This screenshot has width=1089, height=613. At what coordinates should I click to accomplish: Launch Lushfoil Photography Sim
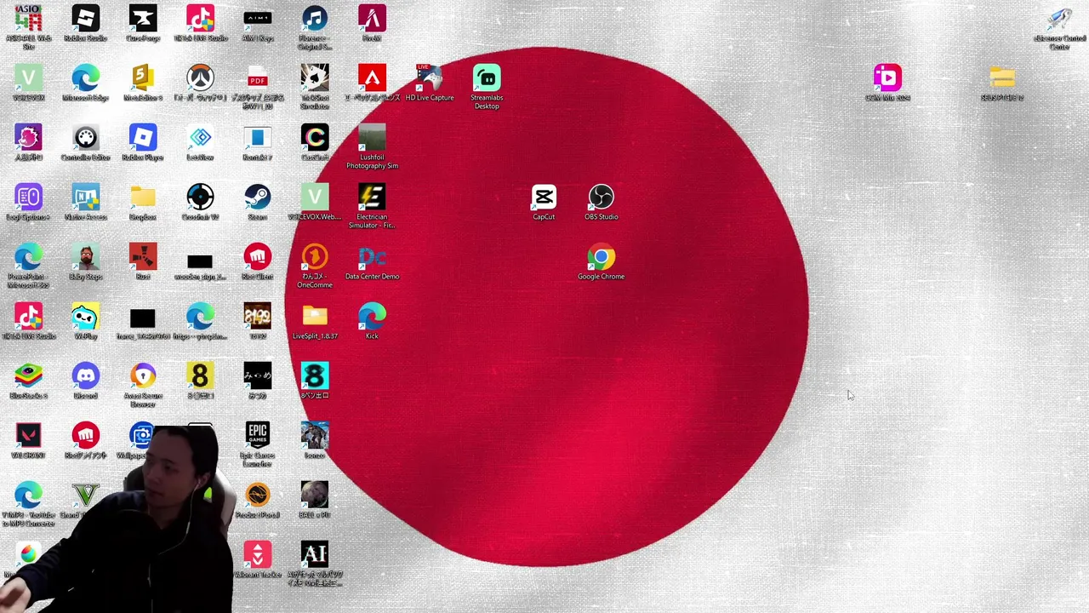[372, 138]
